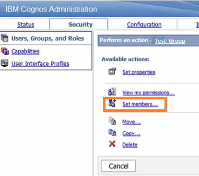Switch to the Status tab
This screenshot has width=199, height=176.
coord(26,24)
